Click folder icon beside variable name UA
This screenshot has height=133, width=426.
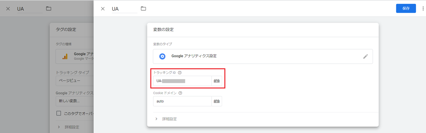pos(143,9)
